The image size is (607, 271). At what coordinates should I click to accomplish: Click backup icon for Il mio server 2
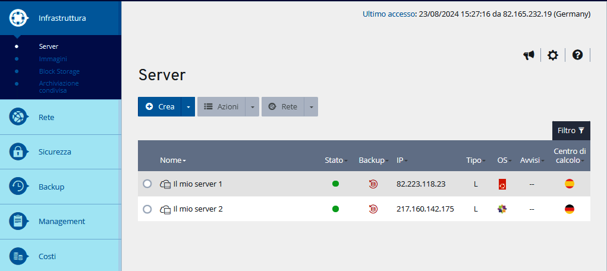(373, 209)
